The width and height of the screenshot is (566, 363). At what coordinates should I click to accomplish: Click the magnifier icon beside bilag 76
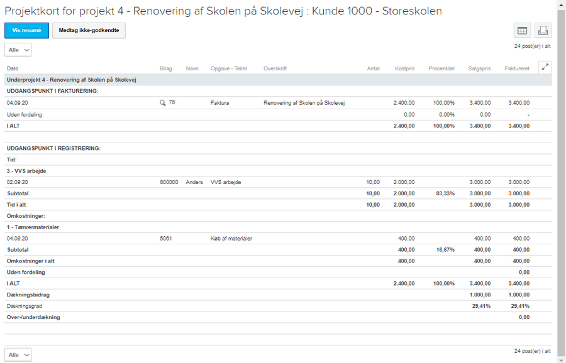[x=163, y=103]
